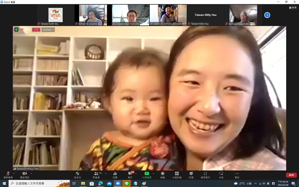
Task: Click the Windows taskbar search box
Action: pos(39,183)
